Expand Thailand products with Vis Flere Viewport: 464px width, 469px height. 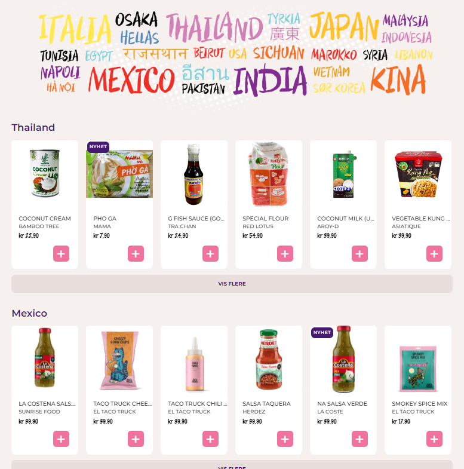(232, 284)
